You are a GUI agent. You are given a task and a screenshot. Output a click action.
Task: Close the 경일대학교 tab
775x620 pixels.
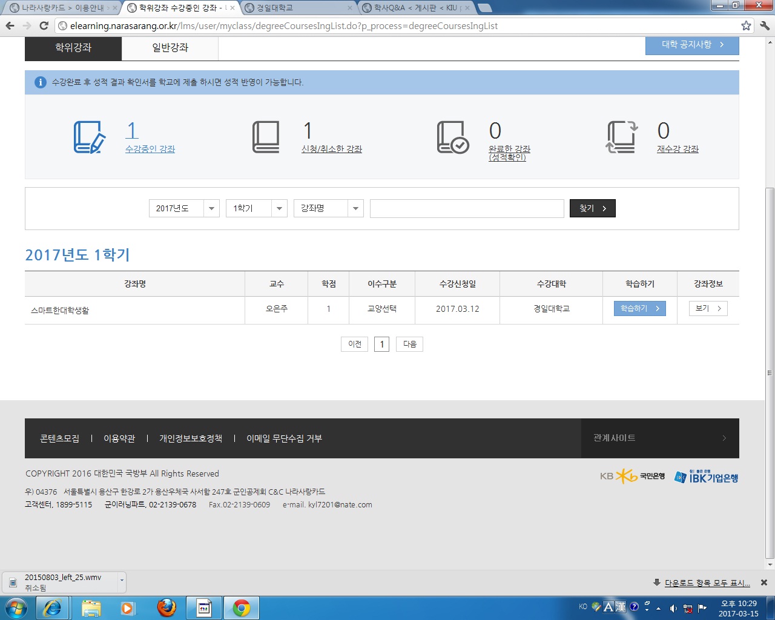pos(350,8)
